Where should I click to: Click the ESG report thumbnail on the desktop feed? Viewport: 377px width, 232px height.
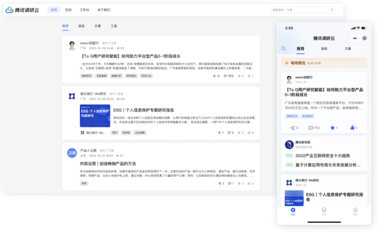[x=95, y=116]
